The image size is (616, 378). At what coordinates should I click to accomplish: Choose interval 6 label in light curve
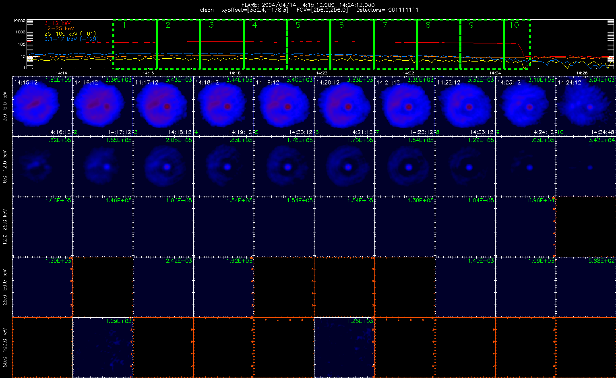click(341, 25)
